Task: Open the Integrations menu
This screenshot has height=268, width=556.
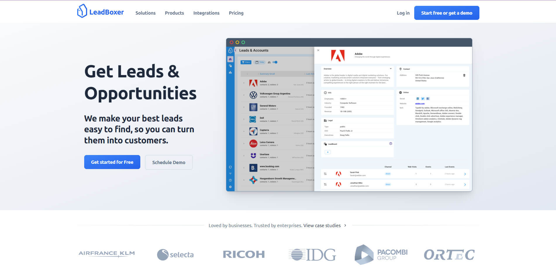Action: (x=206, y=13)
